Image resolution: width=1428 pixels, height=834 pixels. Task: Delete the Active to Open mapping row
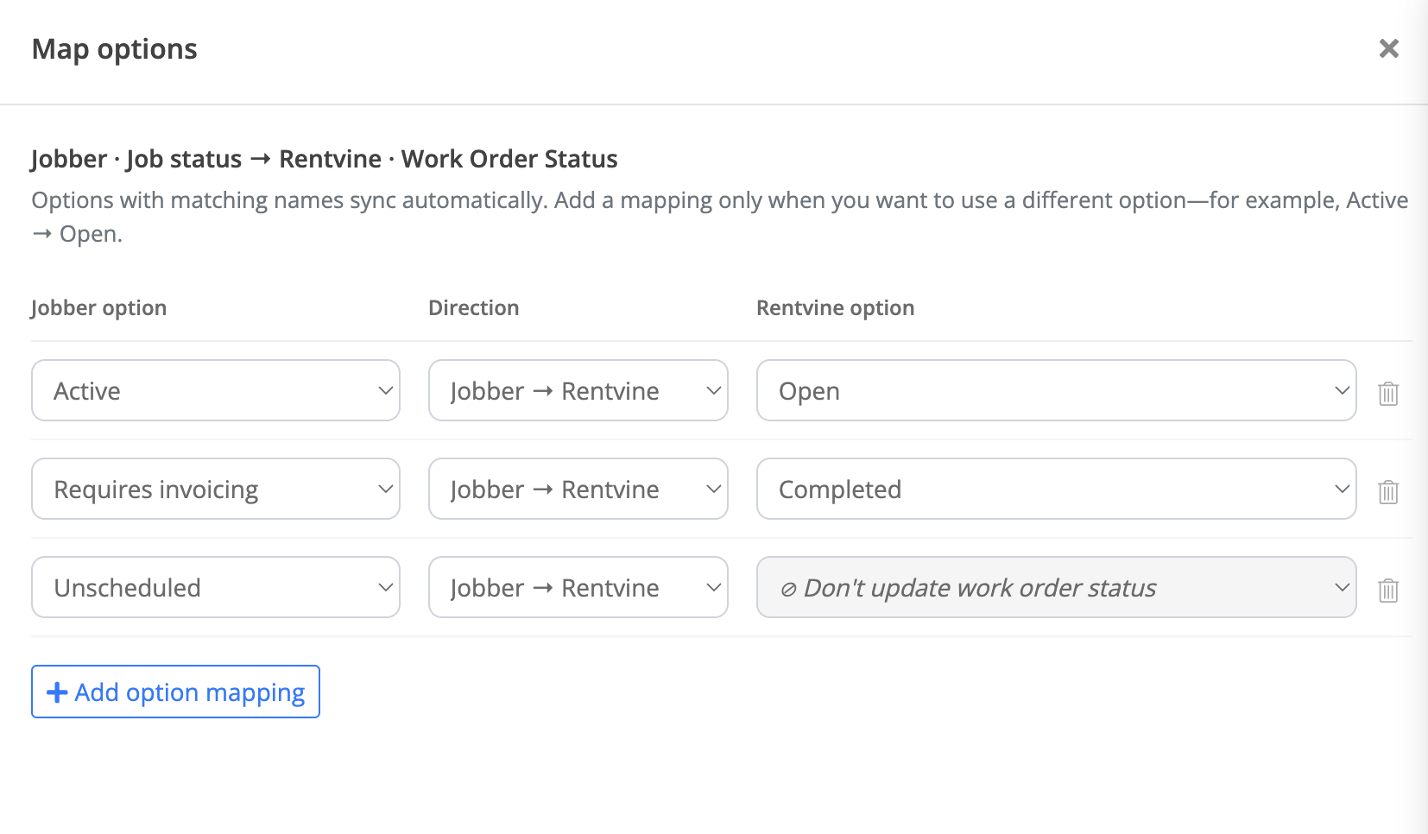1388,393
